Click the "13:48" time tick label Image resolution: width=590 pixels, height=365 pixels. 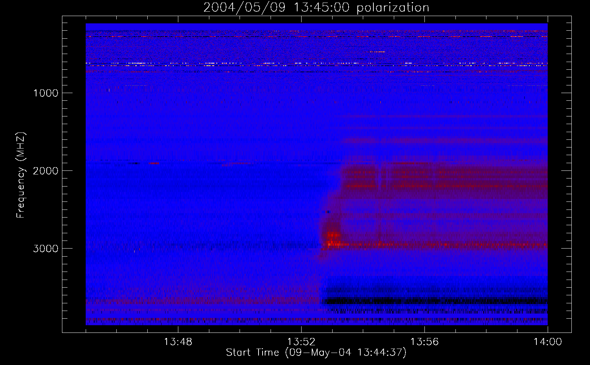(x=178, y=342)
